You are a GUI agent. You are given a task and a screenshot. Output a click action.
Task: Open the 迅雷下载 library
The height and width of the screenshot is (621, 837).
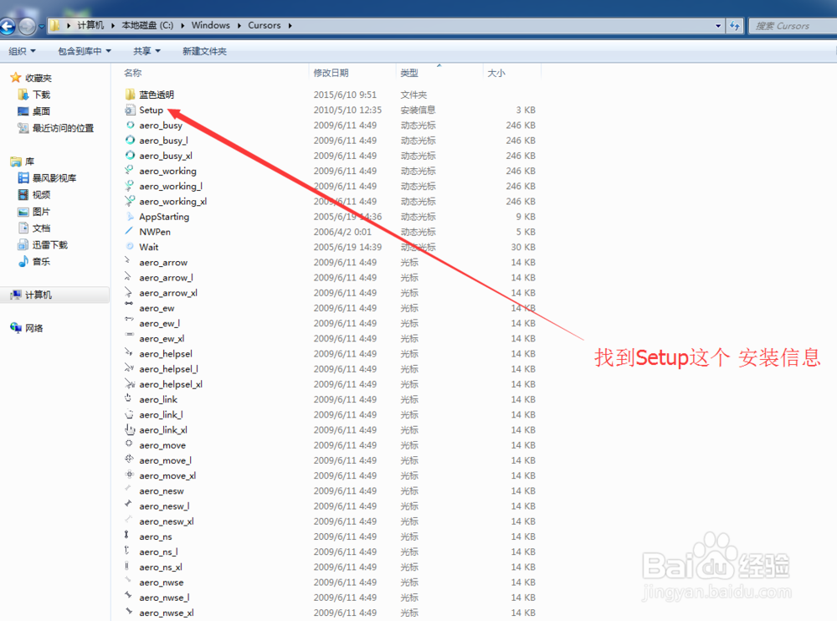click(50, 244)
